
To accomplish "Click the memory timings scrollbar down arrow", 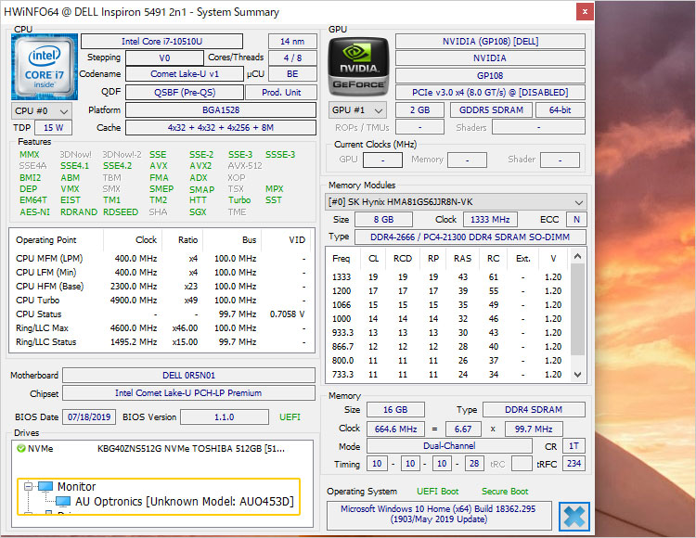I will (579, 374).
